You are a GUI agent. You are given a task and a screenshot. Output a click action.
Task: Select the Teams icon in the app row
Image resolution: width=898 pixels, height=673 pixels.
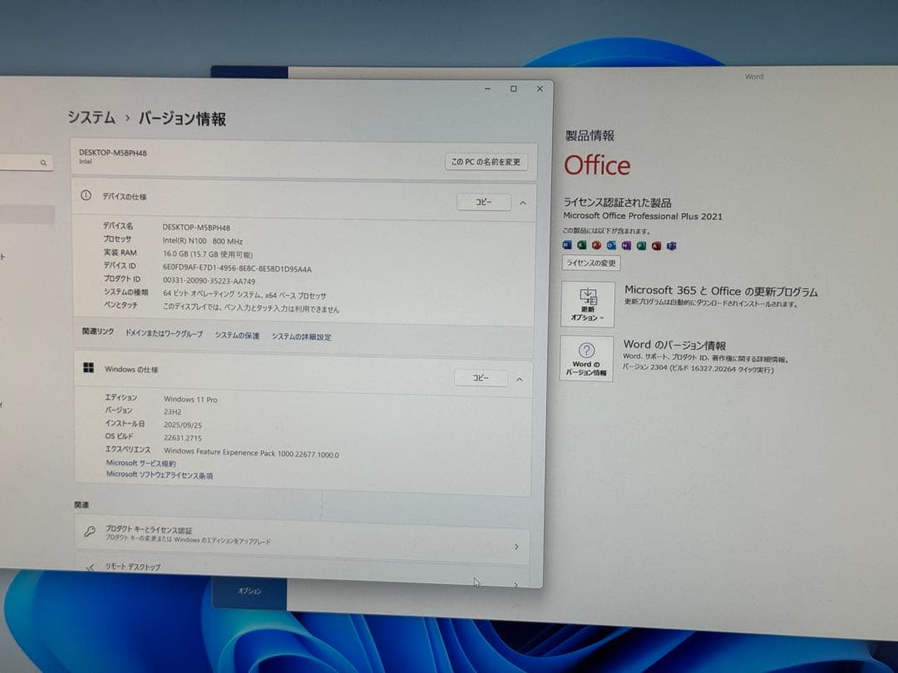click(669, 245)
